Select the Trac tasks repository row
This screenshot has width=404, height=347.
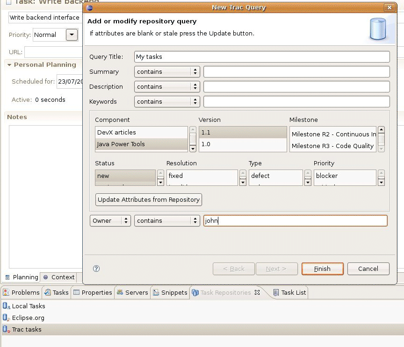(202, 329)
